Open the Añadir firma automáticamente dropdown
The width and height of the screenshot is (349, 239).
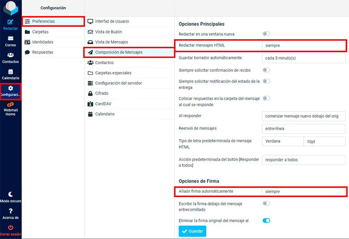pos(303,192)
